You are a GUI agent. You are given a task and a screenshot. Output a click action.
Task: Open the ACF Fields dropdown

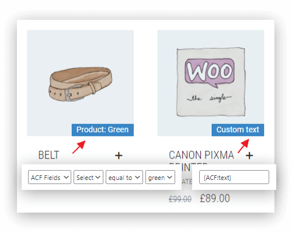point(50,177)
